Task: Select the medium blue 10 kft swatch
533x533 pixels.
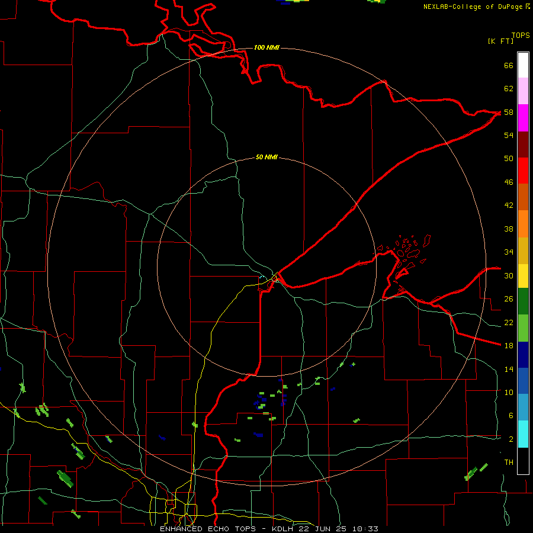Action: [523, 381]
